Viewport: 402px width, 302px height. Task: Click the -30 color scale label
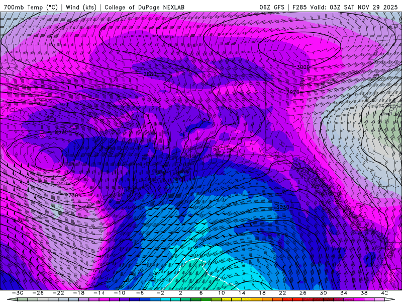18,293
